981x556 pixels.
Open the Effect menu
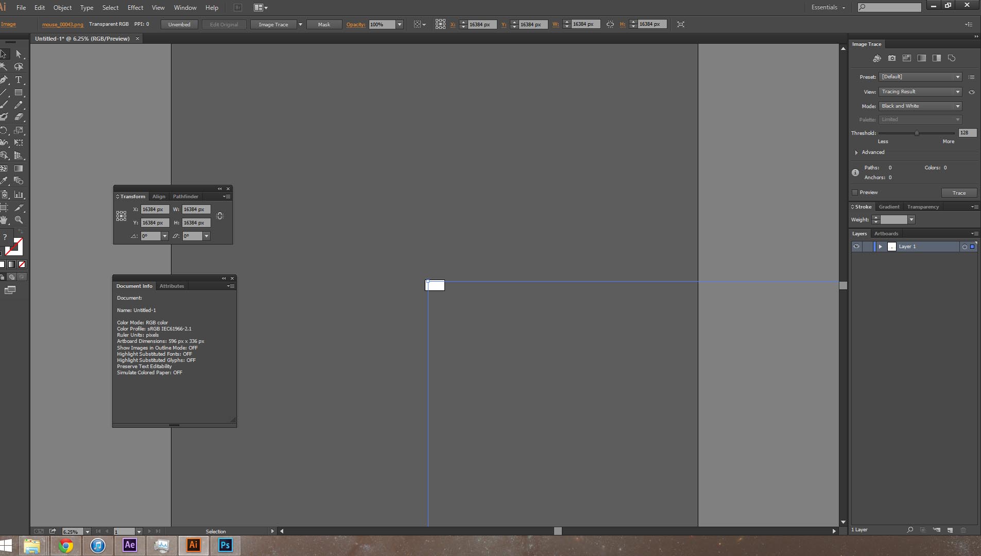[135, 8]
